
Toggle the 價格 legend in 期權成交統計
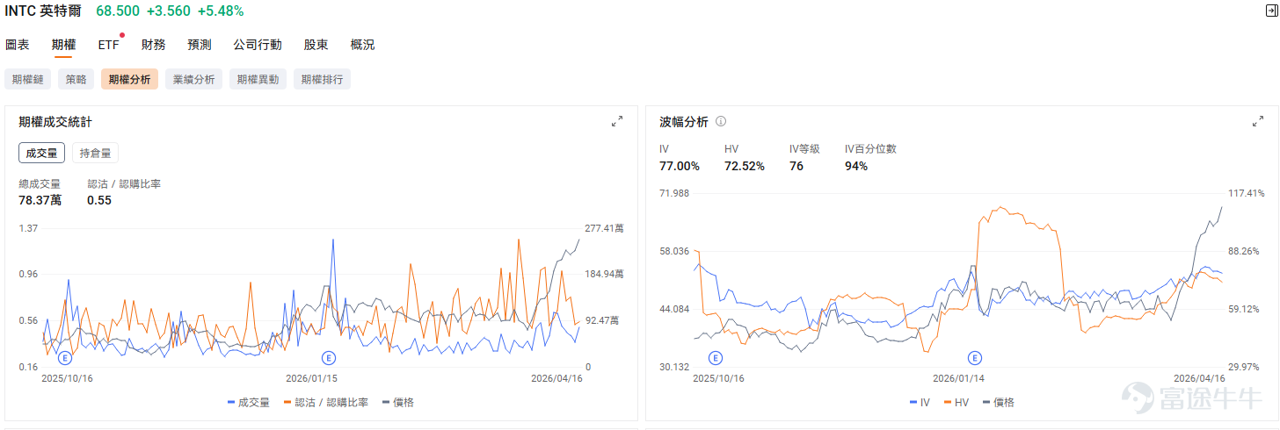pyautogui.click(x=398, y=402)
